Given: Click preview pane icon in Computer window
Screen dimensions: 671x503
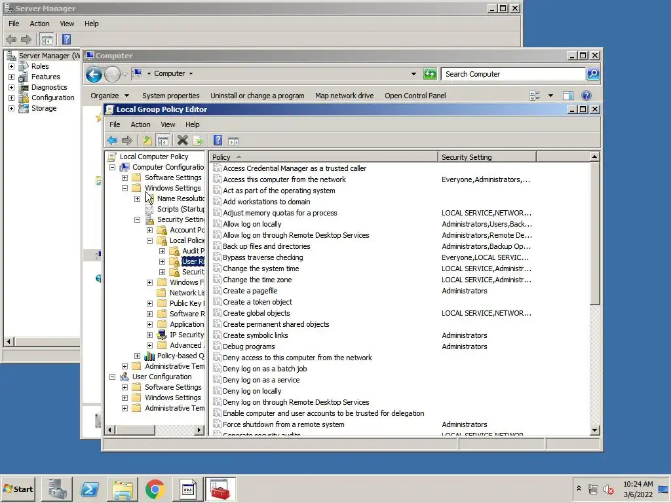Looking at the screenshot, I should (x=568, y=96).
